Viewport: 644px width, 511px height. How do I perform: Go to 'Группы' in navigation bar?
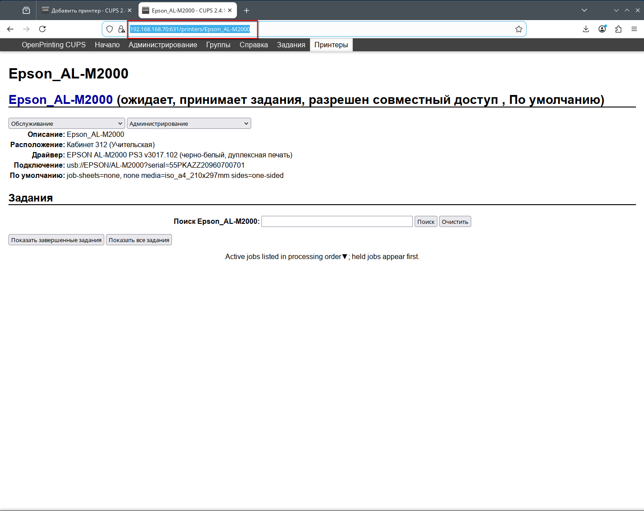[218, 45]
